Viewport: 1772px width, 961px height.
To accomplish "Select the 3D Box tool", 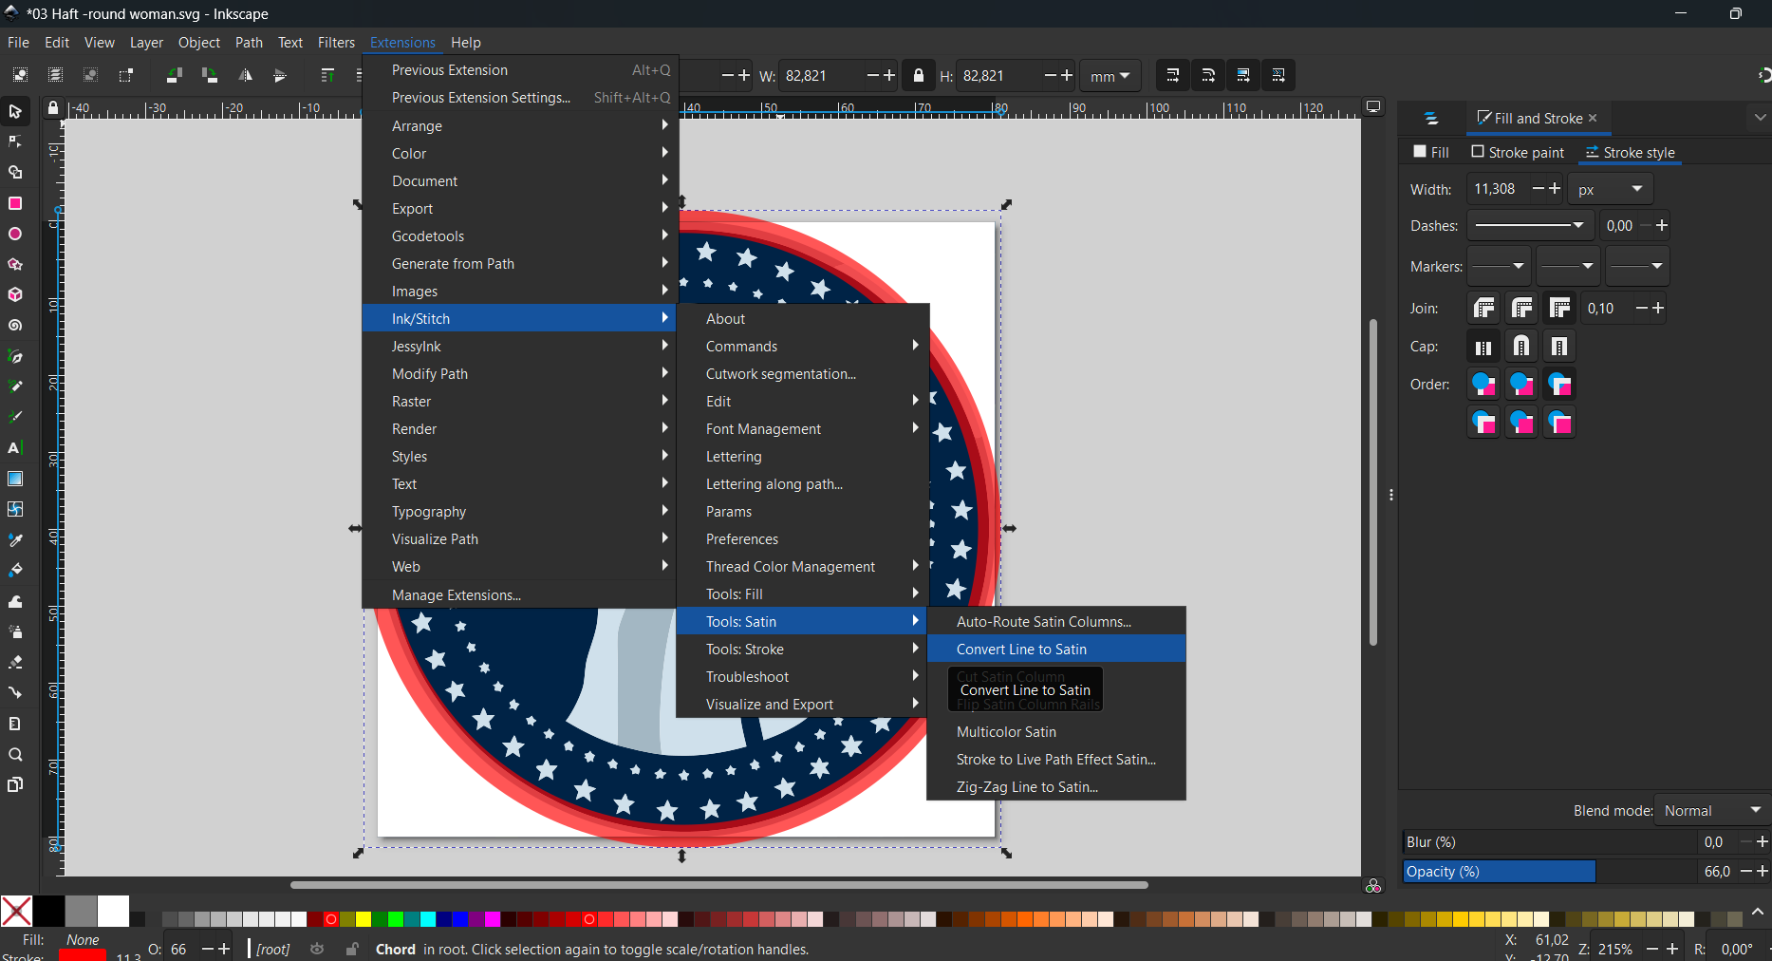I will [x=15, y=294].
